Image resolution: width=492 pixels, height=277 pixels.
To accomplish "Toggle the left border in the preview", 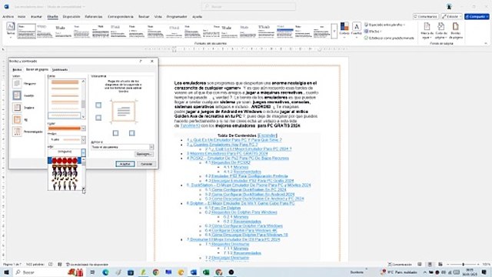I will pos(115,133).
